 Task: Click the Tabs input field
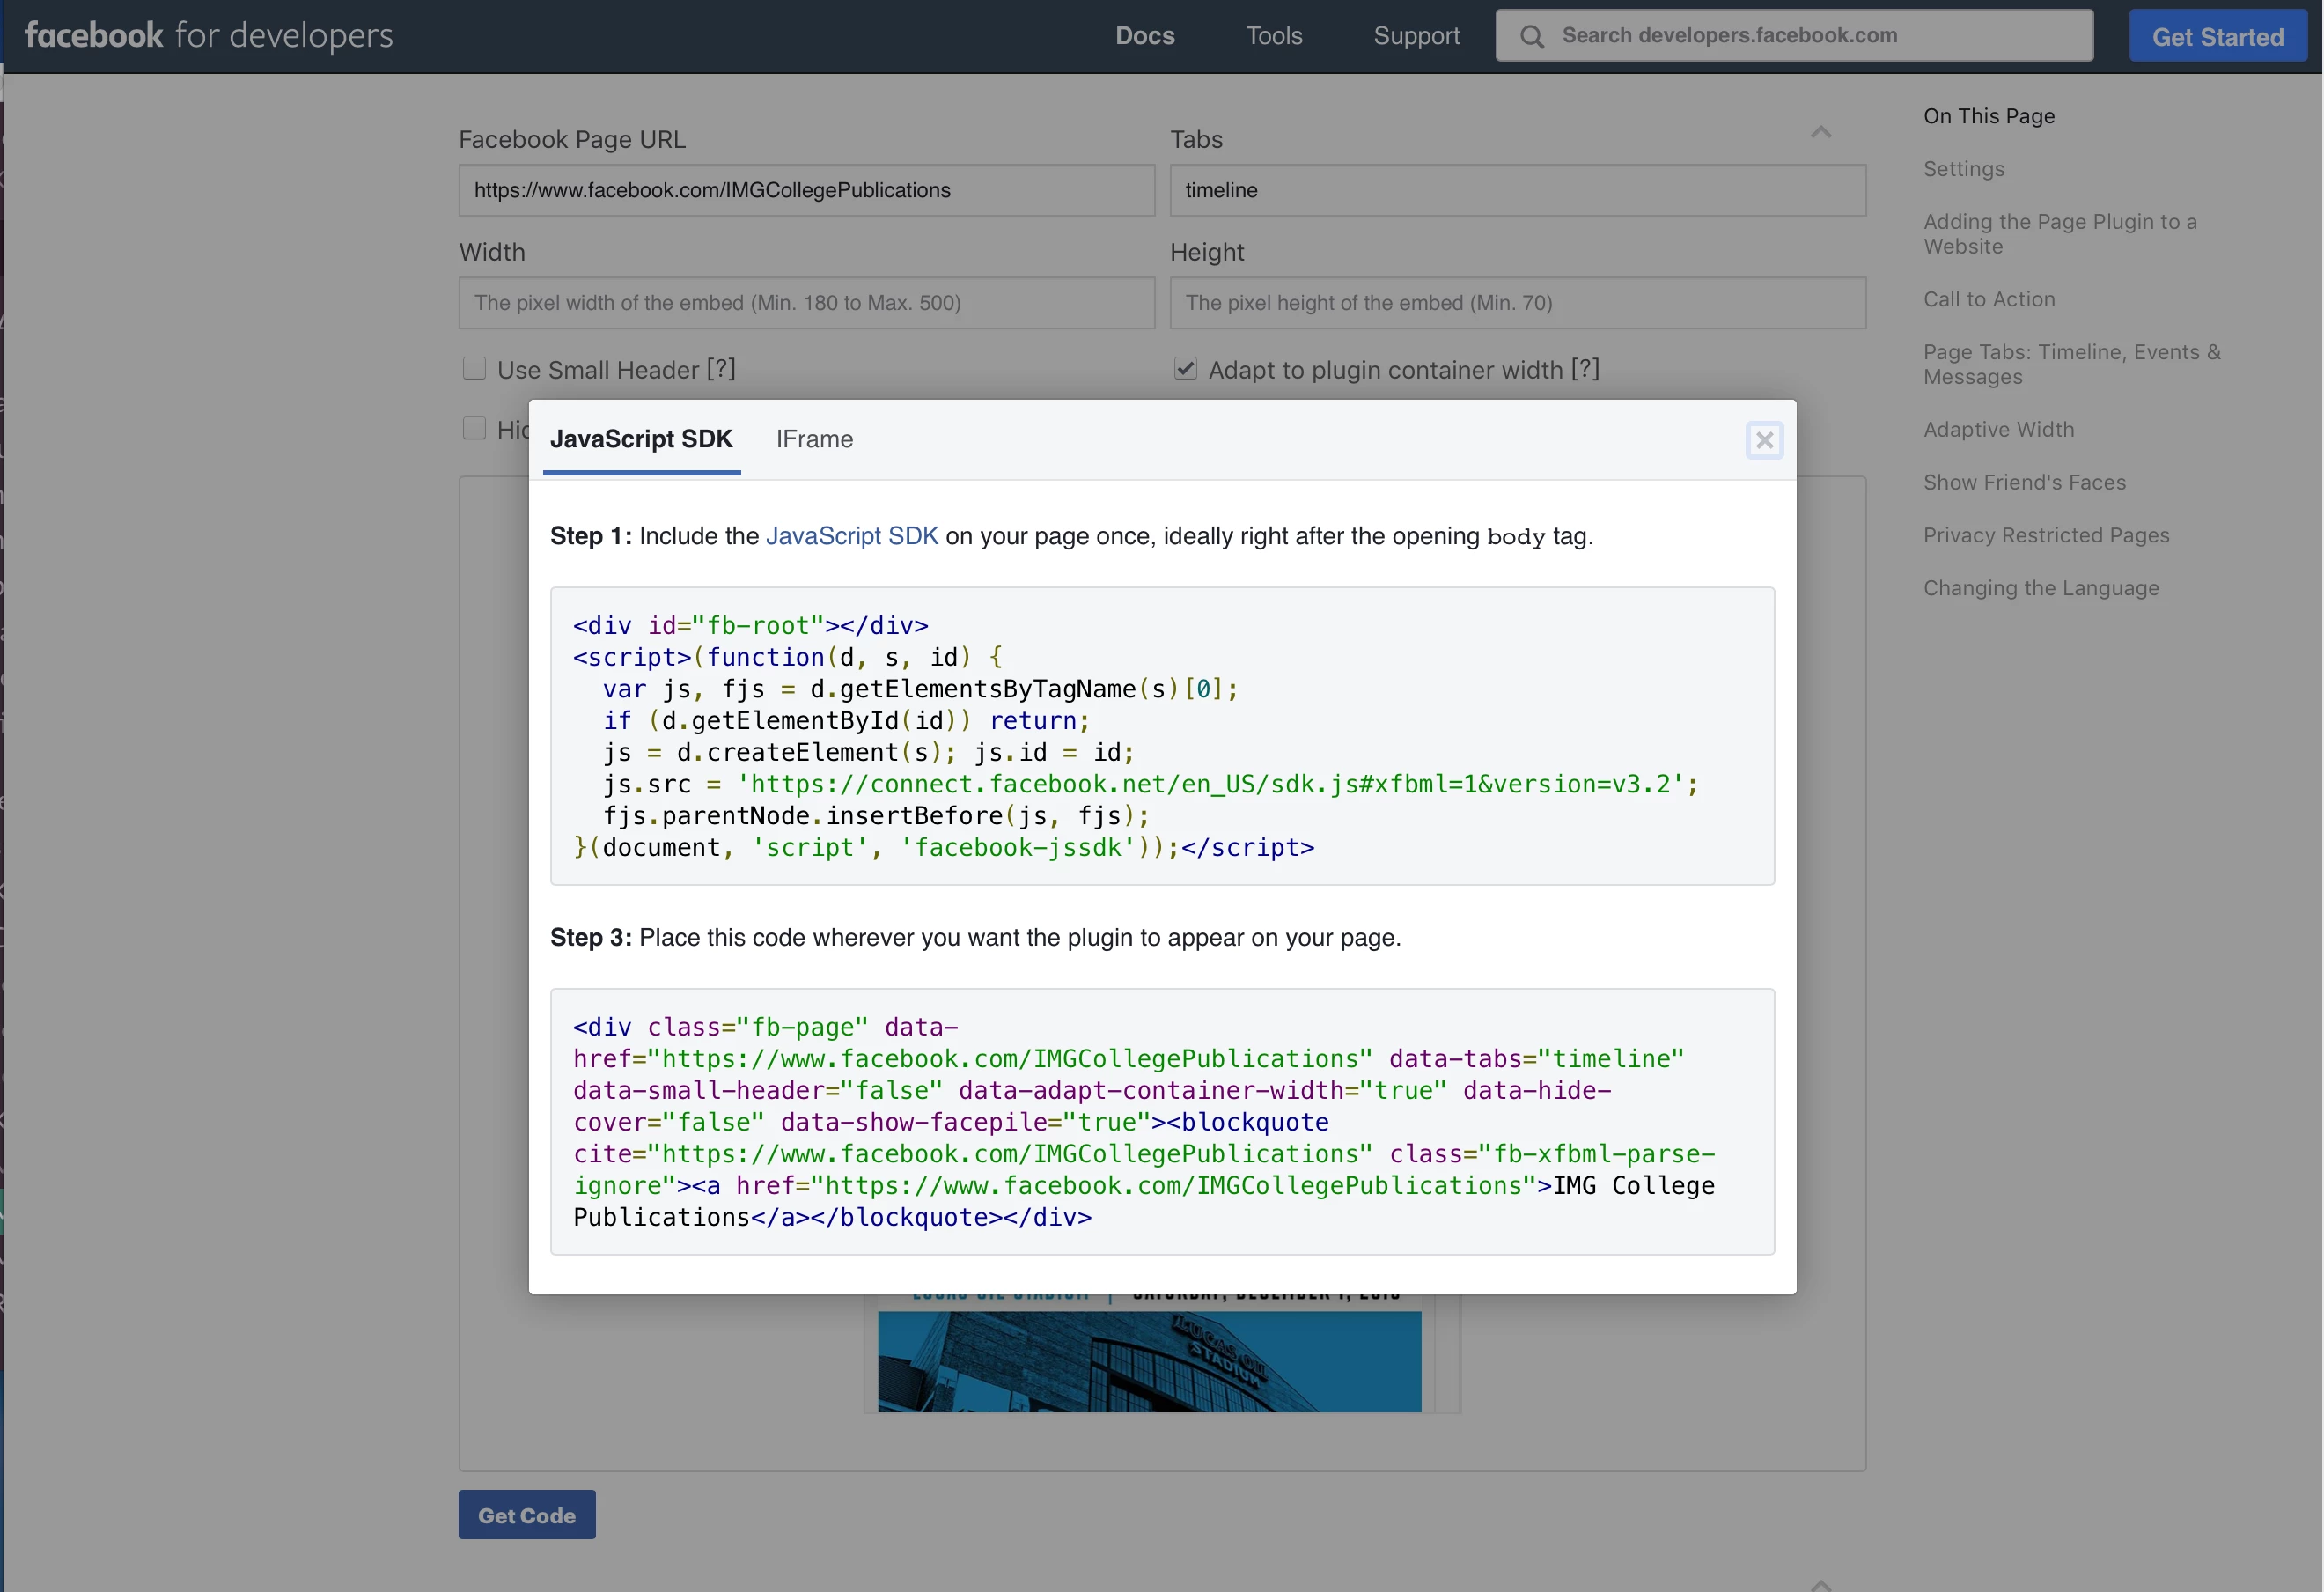click(1517, 190)
